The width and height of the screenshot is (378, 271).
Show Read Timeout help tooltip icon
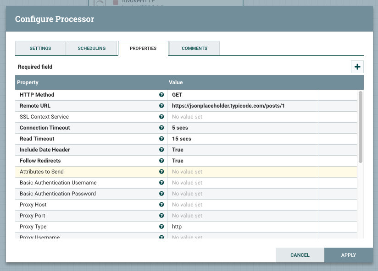point(161,139)
